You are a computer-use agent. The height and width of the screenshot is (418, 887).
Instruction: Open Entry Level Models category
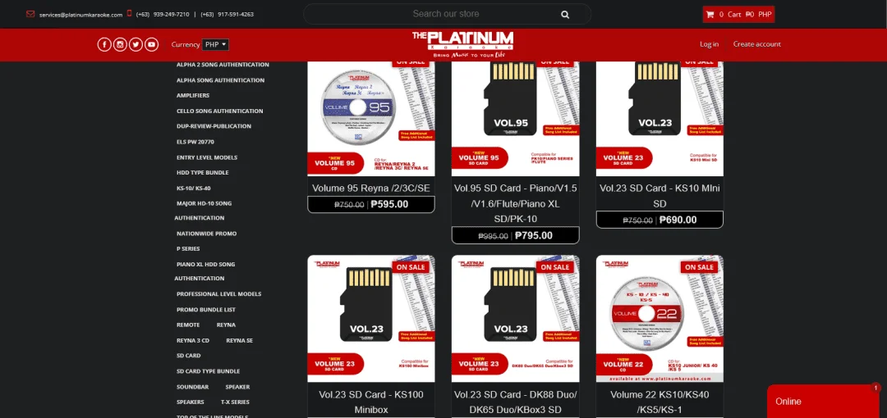tap(206, 157)
